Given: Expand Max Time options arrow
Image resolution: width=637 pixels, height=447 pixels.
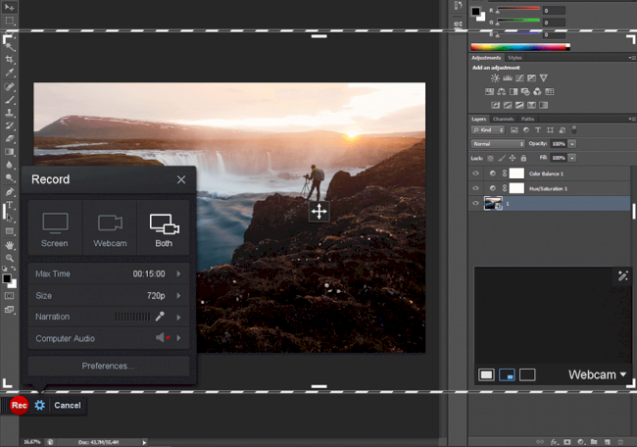Looking at the screenshot, I should coord(178,273).
